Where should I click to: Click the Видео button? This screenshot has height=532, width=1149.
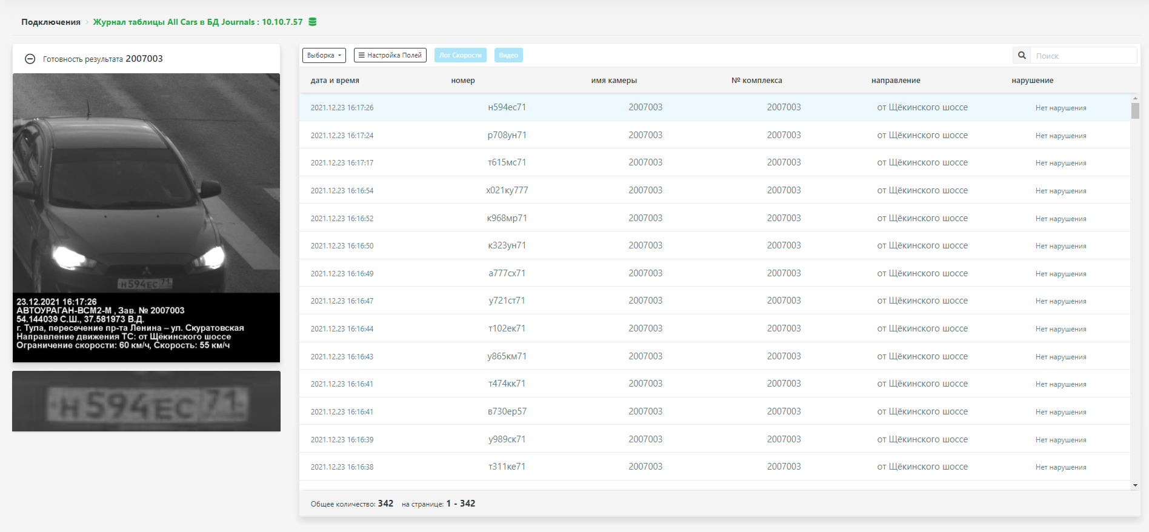[508, 55]
